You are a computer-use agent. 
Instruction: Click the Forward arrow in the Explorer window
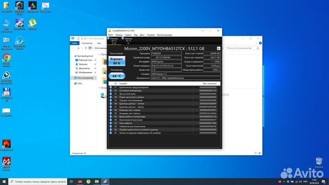[x=78, y=48]
